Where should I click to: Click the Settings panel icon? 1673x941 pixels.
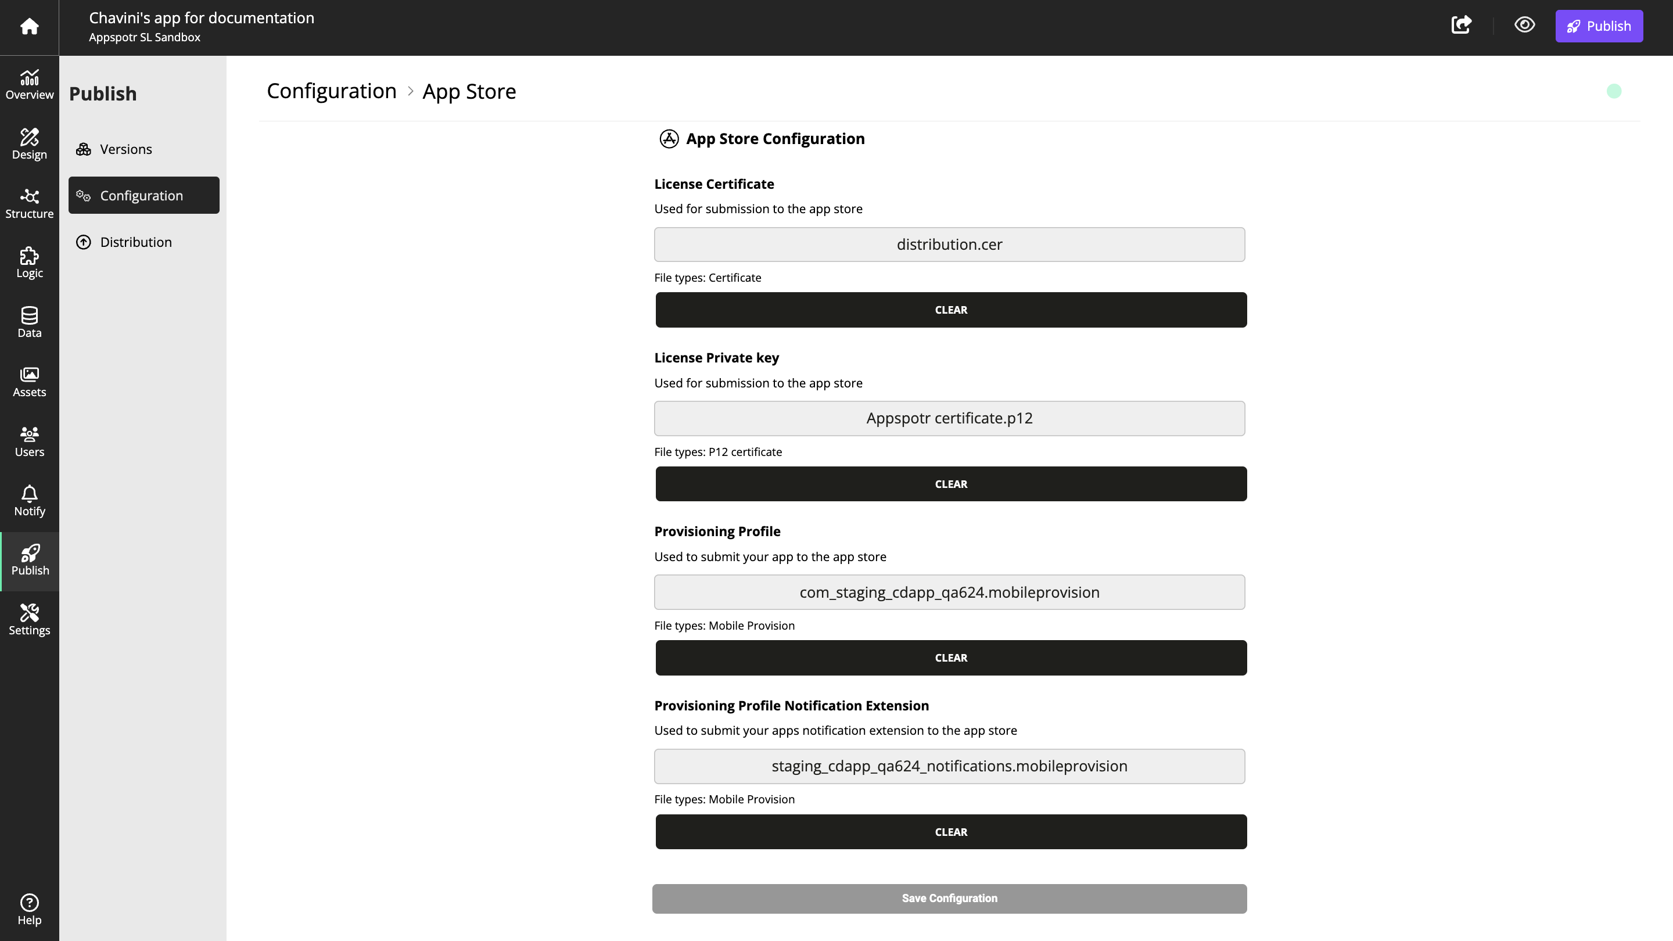point(28,620)
